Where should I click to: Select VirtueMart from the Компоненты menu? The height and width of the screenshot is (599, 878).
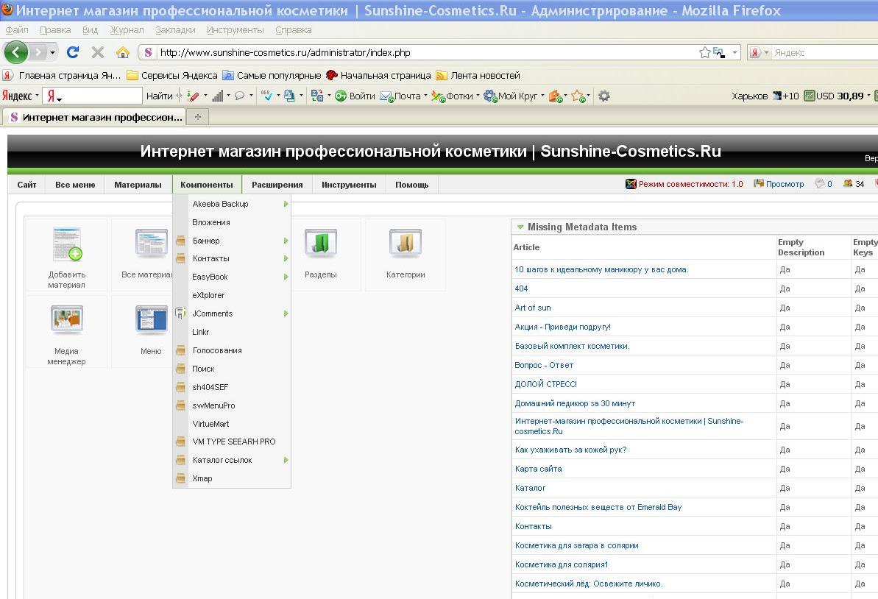210,424
